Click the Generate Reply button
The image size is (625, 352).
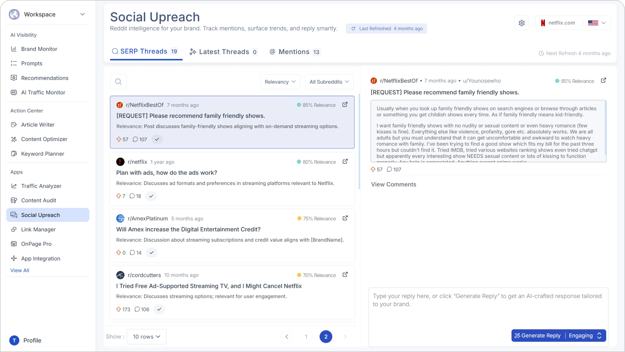tap(538, 335)
